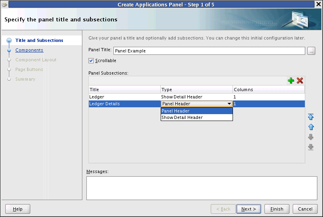Move selected subsection down one position
The height and width of the screenshot is (217, 323).
pos(310,137)
